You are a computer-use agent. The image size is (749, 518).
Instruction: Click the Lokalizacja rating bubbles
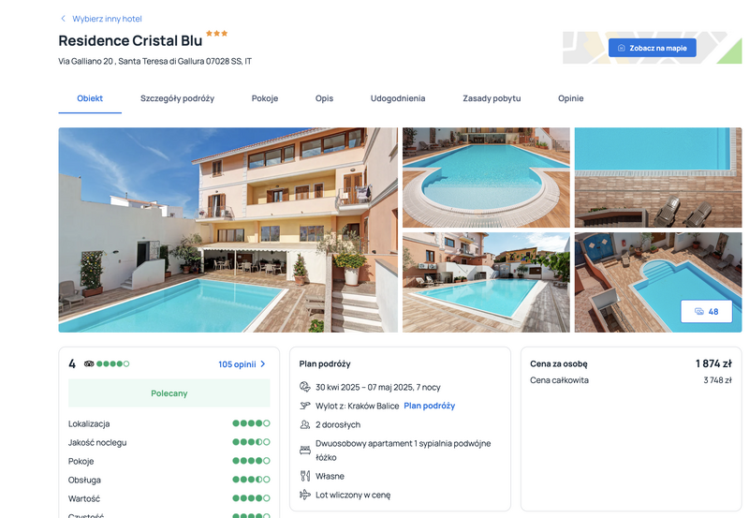(251, 423)
